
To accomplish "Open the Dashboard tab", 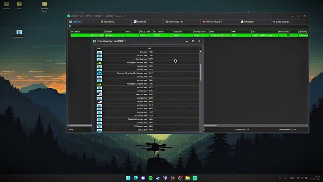I will (76, 22).
